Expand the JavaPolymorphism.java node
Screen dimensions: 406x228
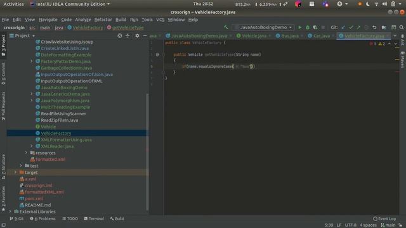32,100
